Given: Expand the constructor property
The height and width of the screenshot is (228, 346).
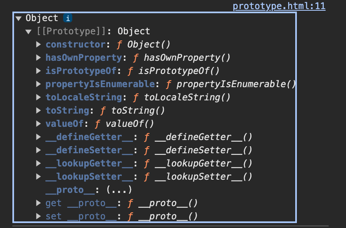Looking at the screenshot, I should click(39, 45).
